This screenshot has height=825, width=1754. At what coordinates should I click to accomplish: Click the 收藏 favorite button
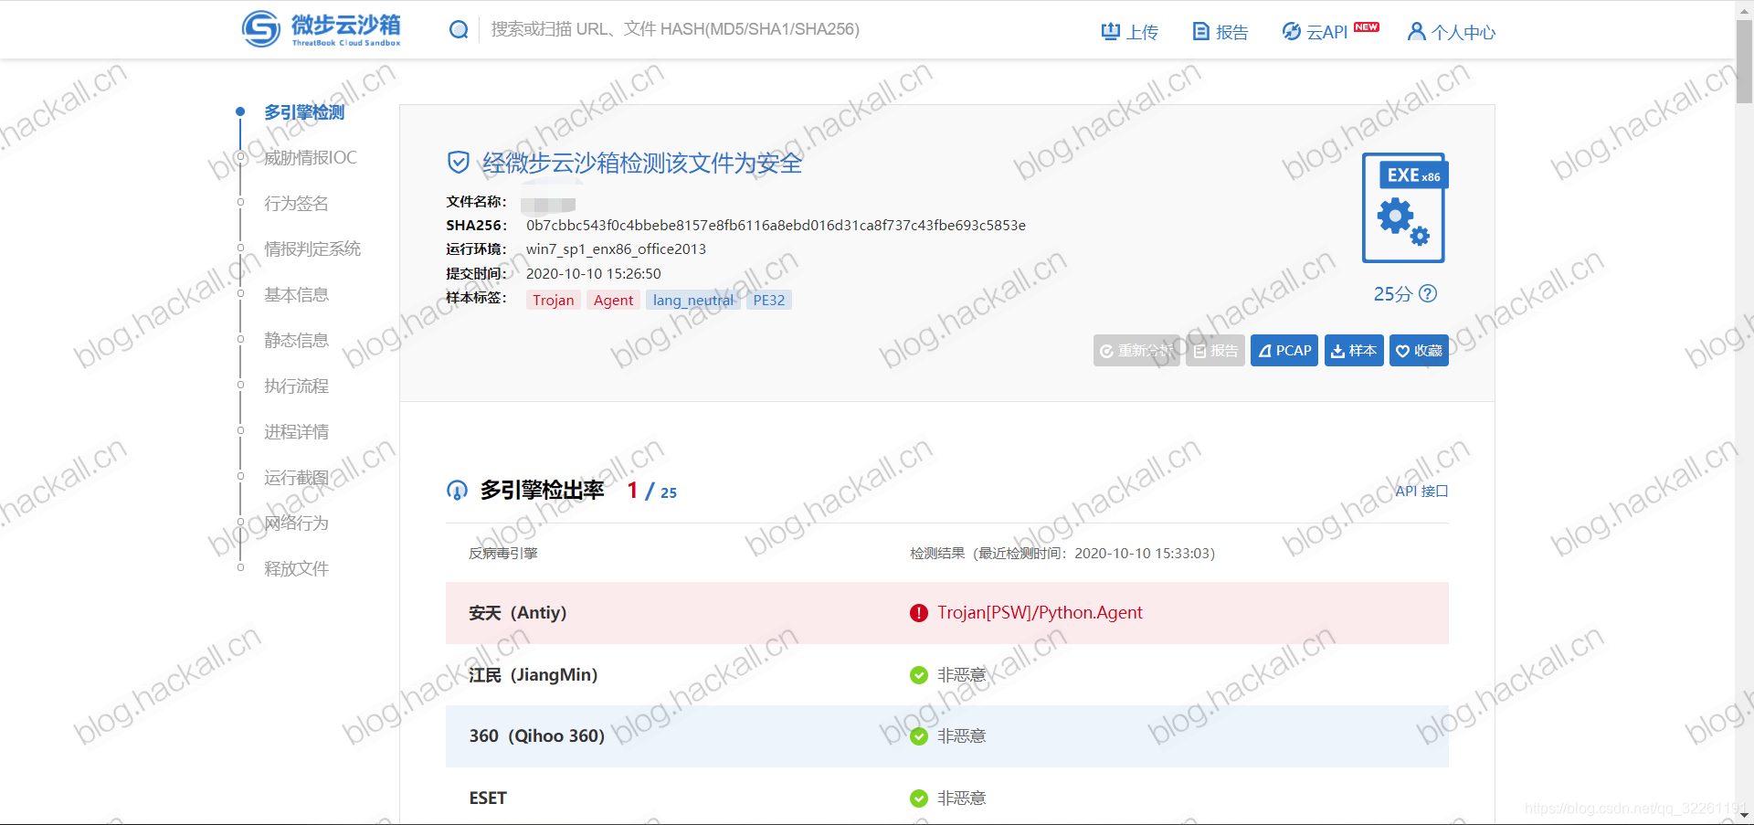[1419, 351]
